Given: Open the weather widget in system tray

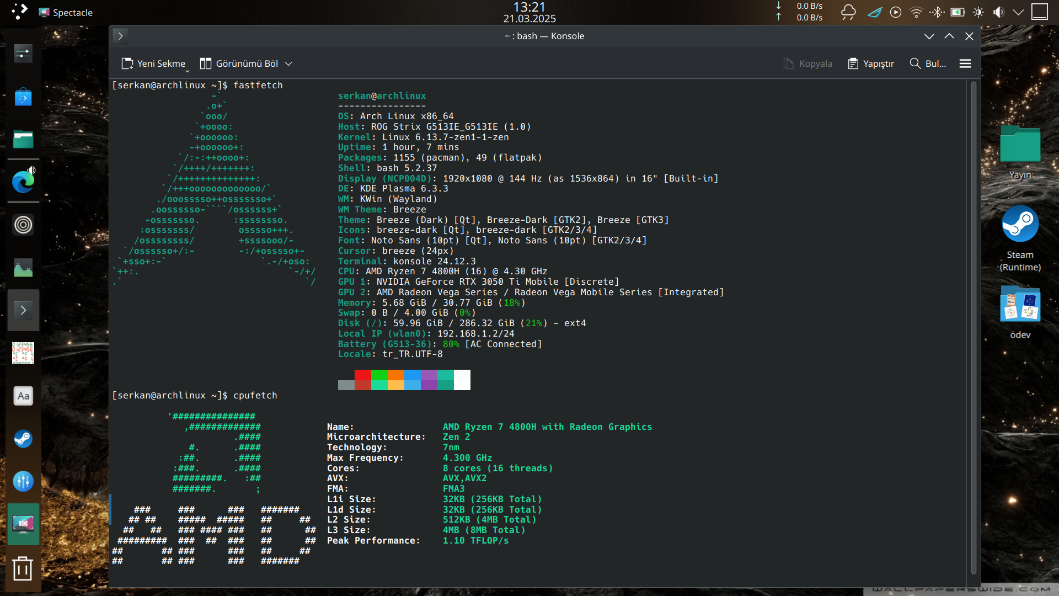Looking at the screenshot, I should click(848, 12).
